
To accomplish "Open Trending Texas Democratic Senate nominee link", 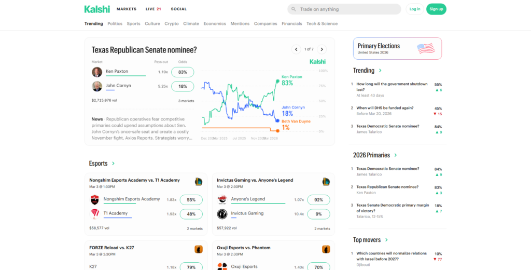I will (x=388, y=126).
